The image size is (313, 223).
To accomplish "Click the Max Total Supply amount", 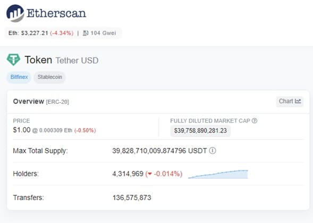I will 159,151.
